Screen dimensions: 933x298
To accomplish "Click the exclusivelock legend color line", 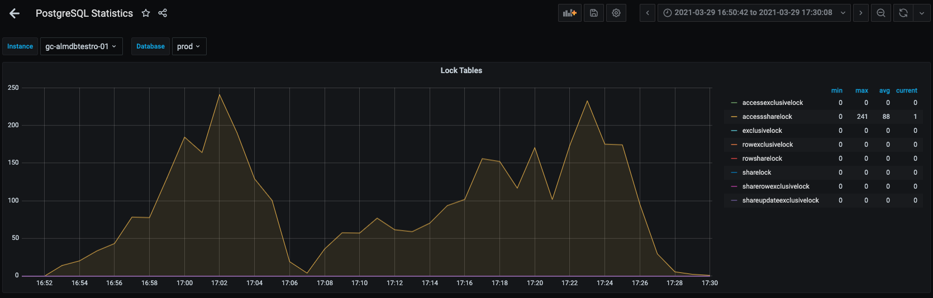I will coord(734,131).
